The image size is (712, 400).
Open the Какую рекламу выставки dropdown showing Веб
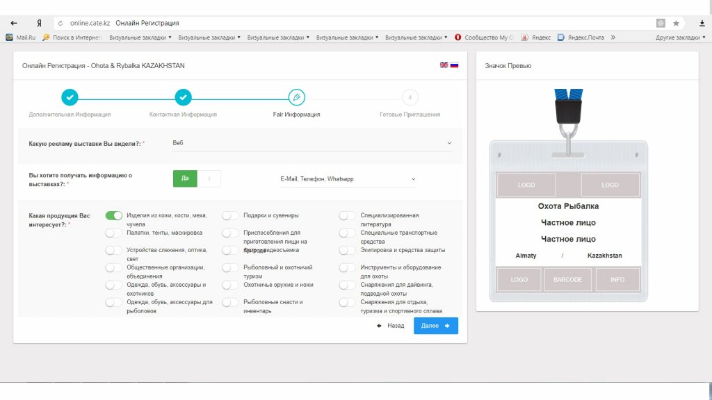311,143
